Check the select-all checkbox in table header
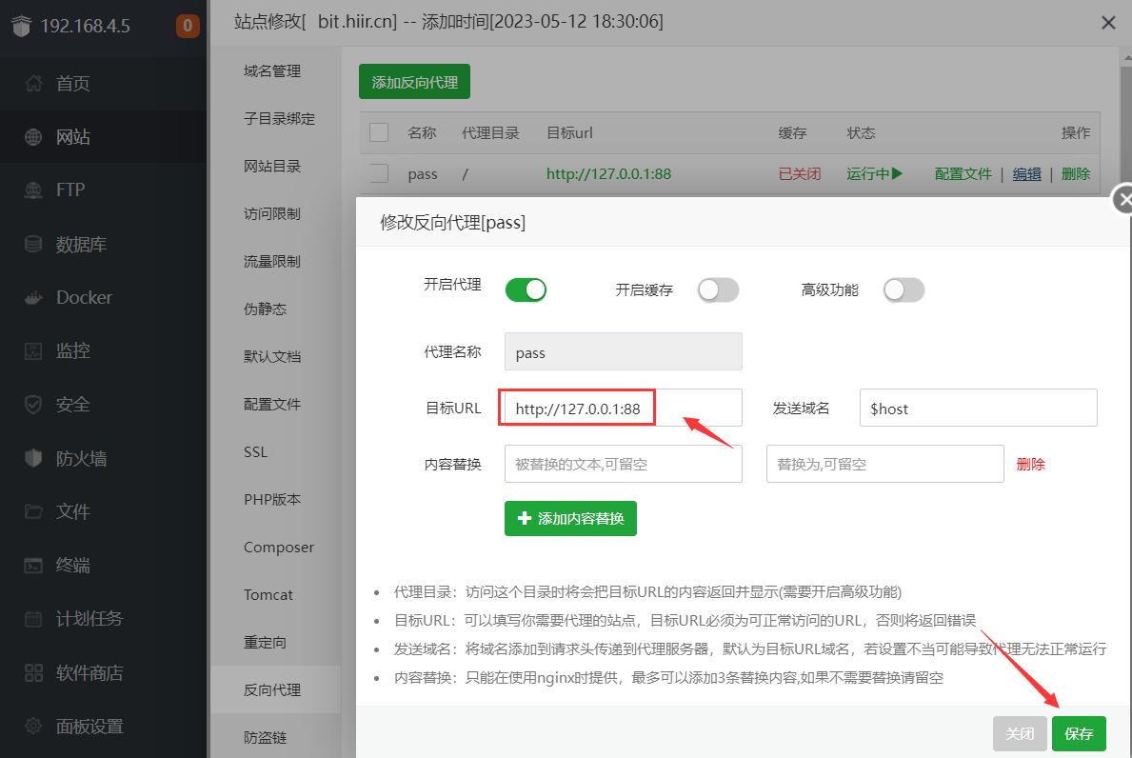1132x758 pixels. click(x=379, y=132)
